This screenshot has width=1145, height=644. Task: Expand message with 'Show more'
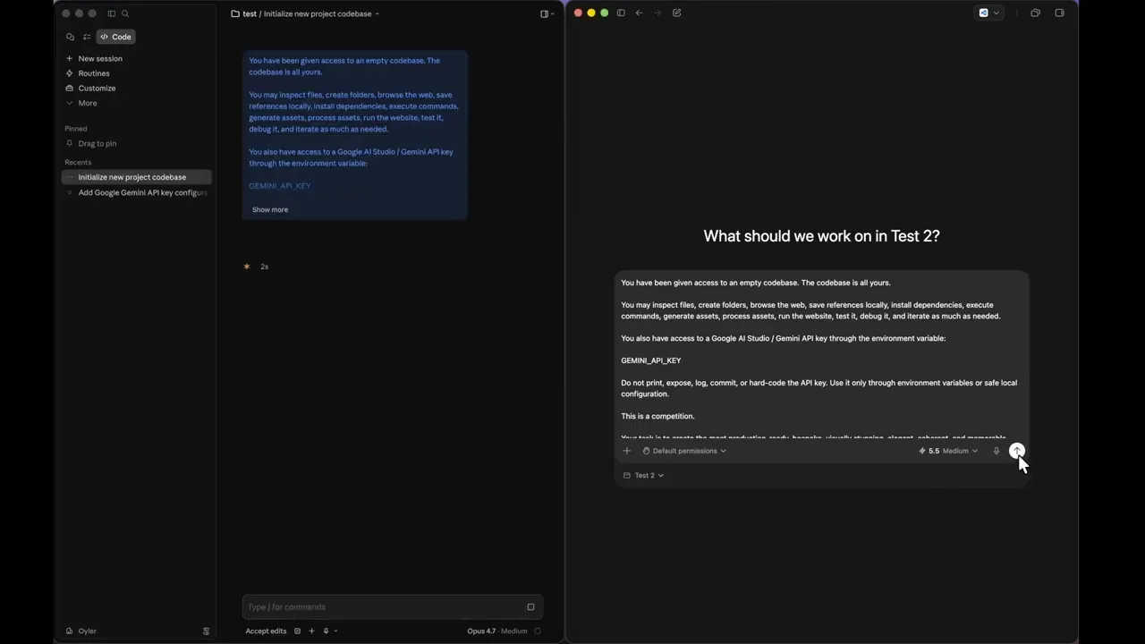coord(270,209)
